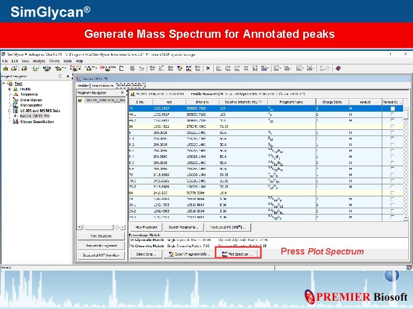Sort by the m/z column header

(169, 102)
